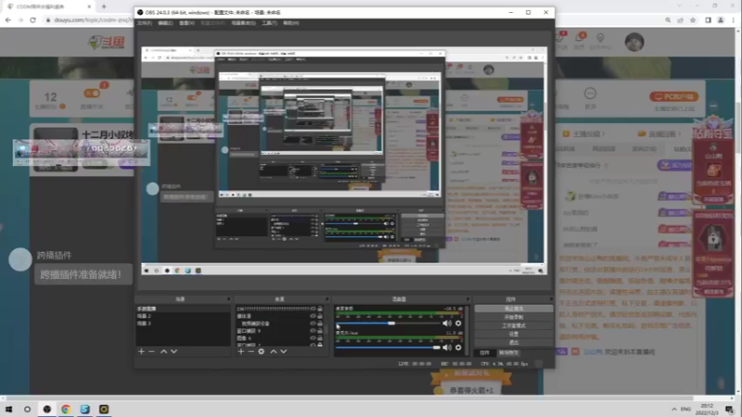The width and height of the screenshot is (742, 417).
Task: Add a new scene with the plus icon
Action: click(x=141, y=351)
